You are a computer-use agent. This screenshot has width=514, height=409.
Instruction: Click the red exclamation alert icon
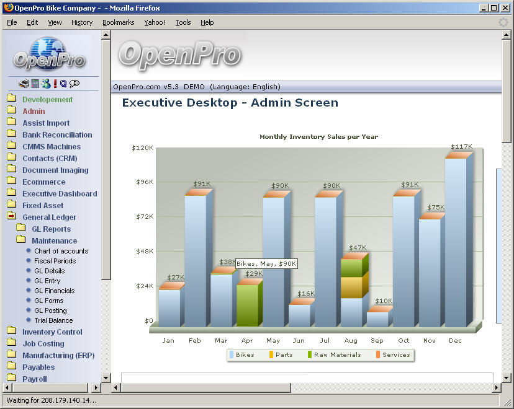click(x=55, y=83)
